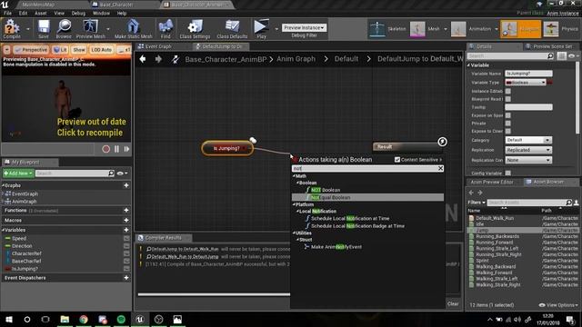
Task: Toggle Instance Editable checkbox
Action: point(507,91)
